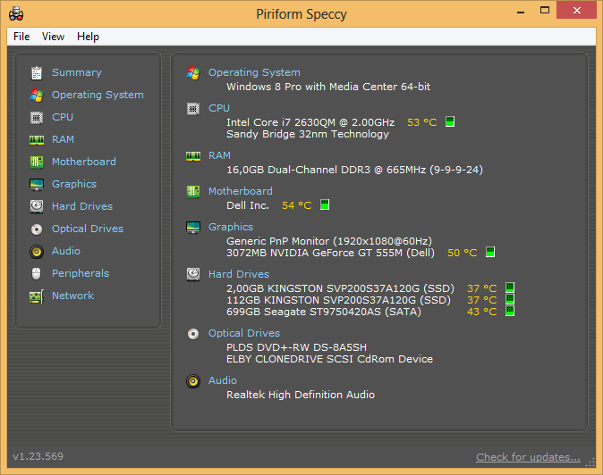Click '16,0GB Dual-Channel DDR3' RAM text
603x475 pixels.
pyautogui.click(x=298, y=170)
